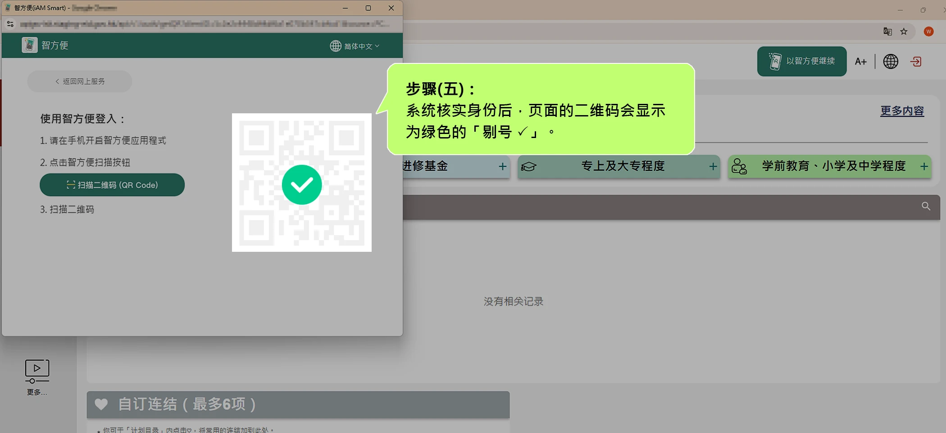
Task: Click the students icon on 学前教育 tab
Action: click(739, 166)
